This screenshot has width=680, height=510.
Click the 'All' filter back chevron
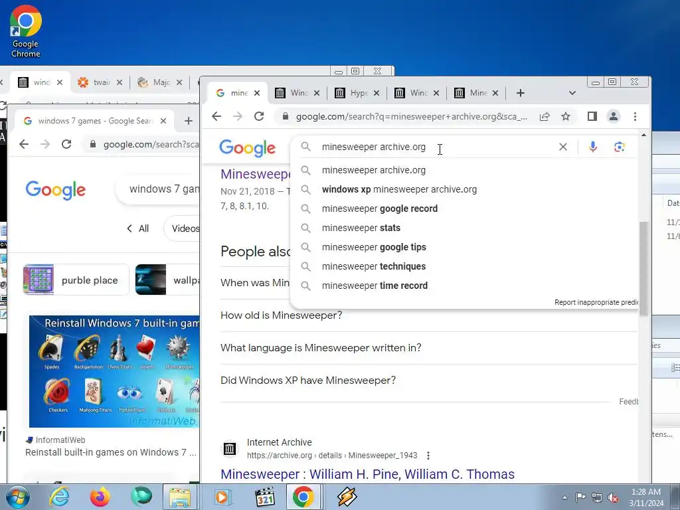point(129,228)
